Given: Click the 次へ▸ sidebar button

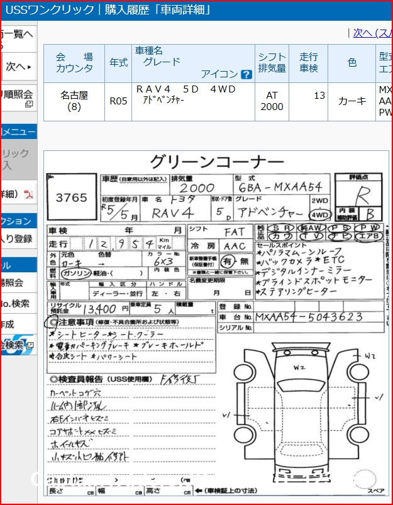Looking at the screenshot, I should 18,67.
